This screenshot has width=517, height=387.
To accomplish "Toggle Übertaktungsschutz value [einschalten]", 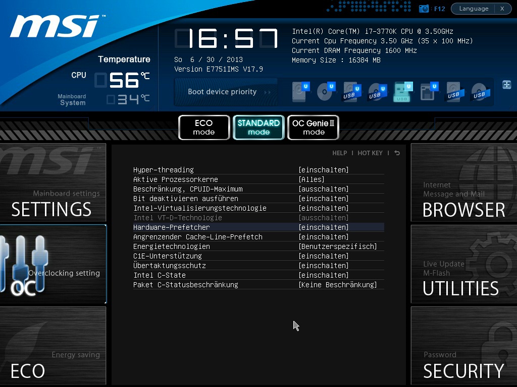I will pyautogui.click(x=324, y=265).
